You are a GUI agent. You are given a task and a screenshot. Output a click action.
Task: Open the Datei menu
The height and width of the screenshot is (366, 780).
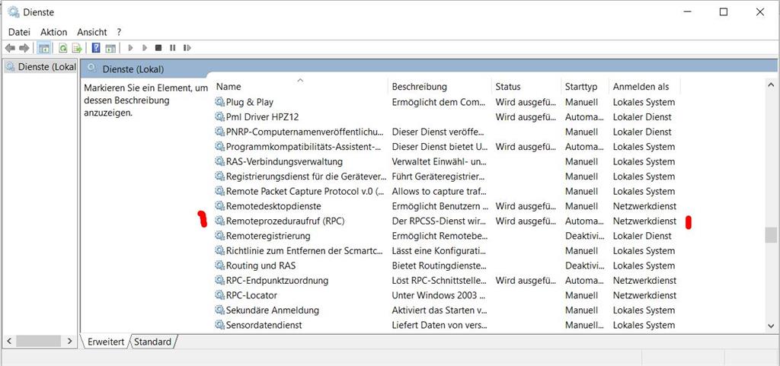coord(19,32)
